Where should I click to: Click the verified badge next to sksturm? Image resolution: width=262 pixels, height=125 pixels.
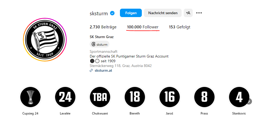tap(112, 13)
